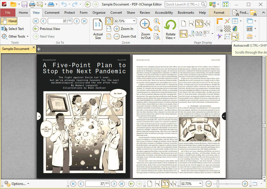Click the scanner icon in quick toolbar
The image size is (267, 189).
coord(51,4)
